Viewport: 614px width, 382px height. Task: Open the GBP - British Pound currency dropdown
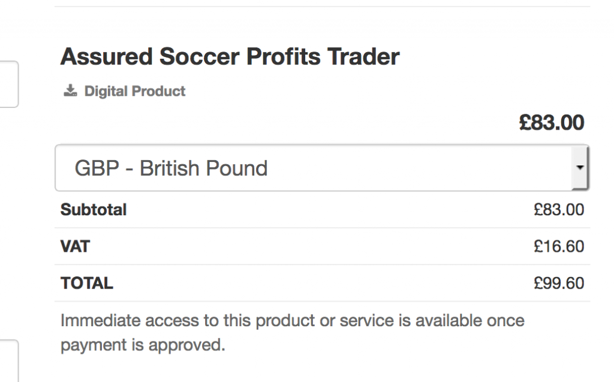point(322,168)
